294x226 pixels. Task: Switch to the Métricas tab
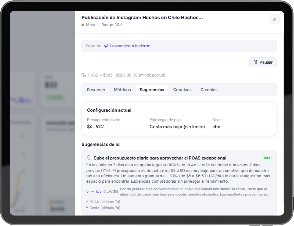[122, 90]
